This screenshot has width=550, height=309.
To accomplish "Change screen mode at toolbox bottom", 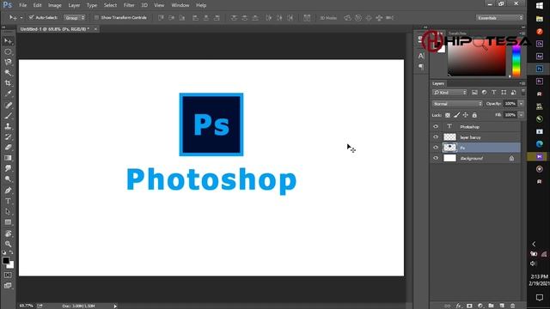I will (8, 286).
